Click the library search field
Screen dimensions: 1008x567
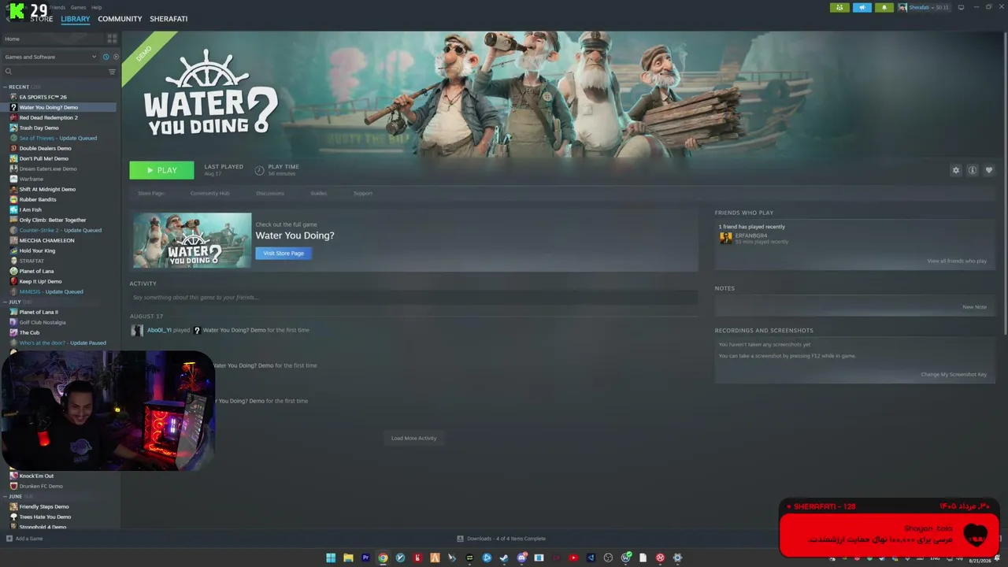coord(55,72)
